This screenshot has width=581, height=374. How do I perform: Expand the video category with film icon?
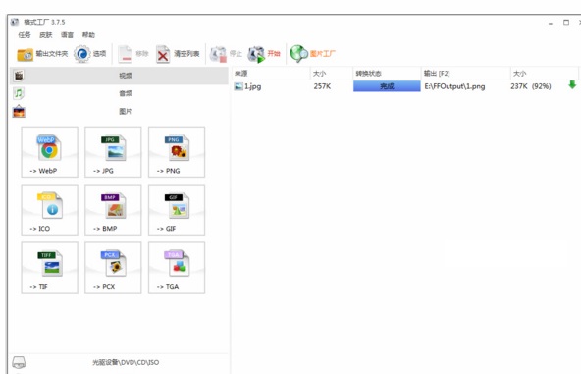tap(119, 76)
